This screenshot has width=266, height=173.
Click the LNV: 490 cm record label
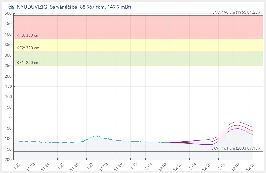point(236,12)
